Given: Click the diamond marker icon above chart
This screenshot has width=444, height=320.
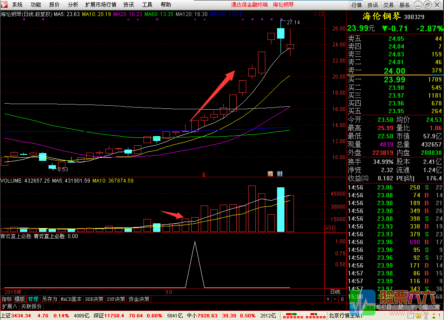Looking at the screenshot, I should pyautogui.click(x=315, y=14).
